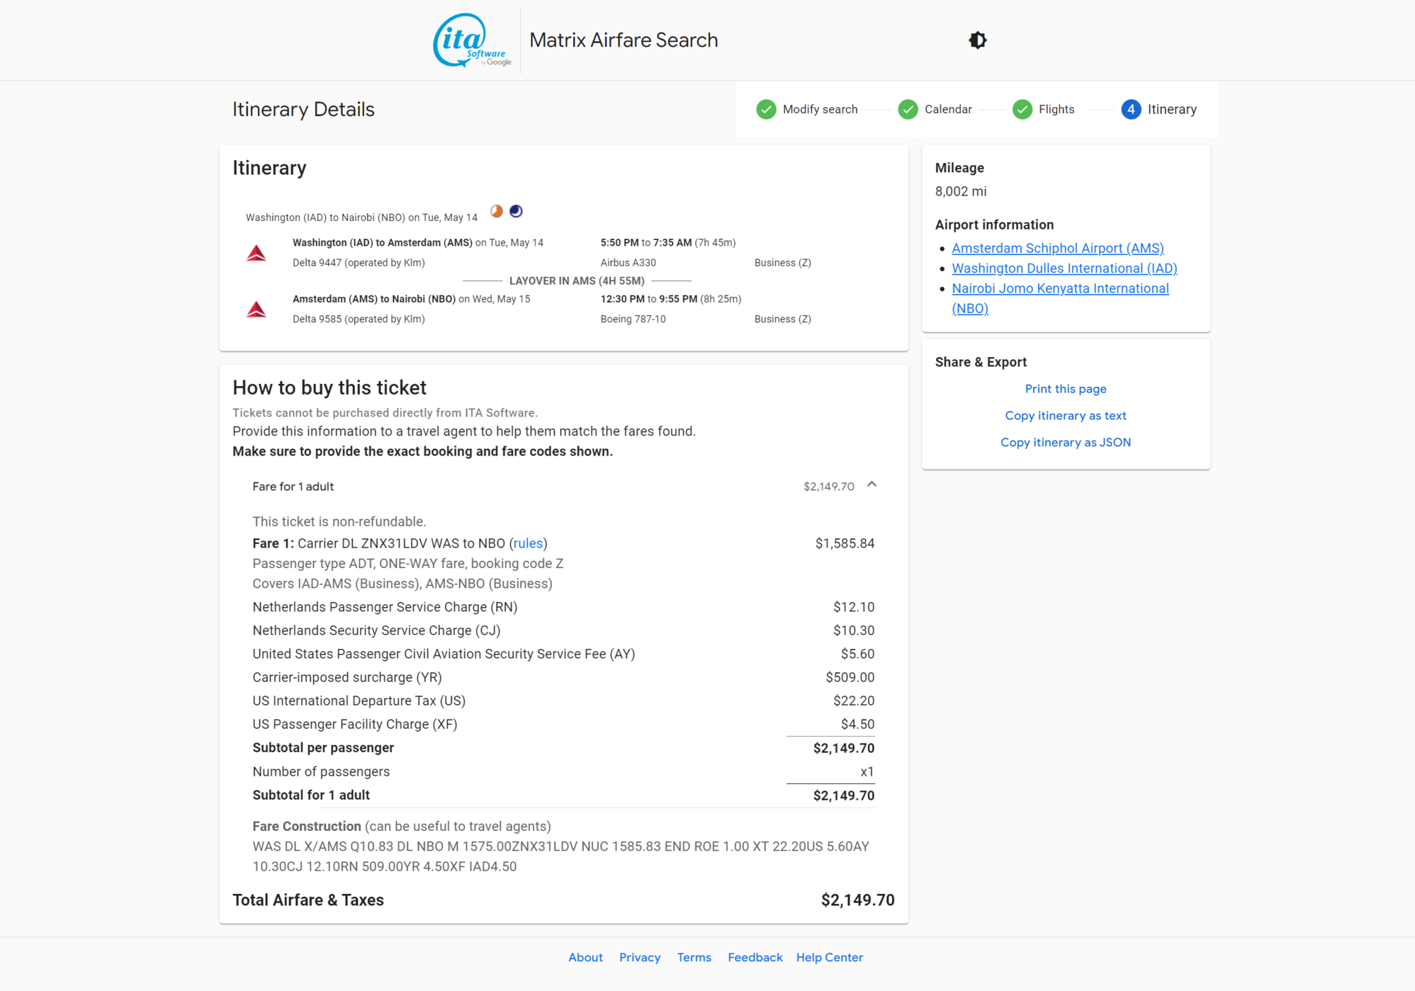1415x991 pixels.
Task: Go back to the Flights step
Action: 1056,109
